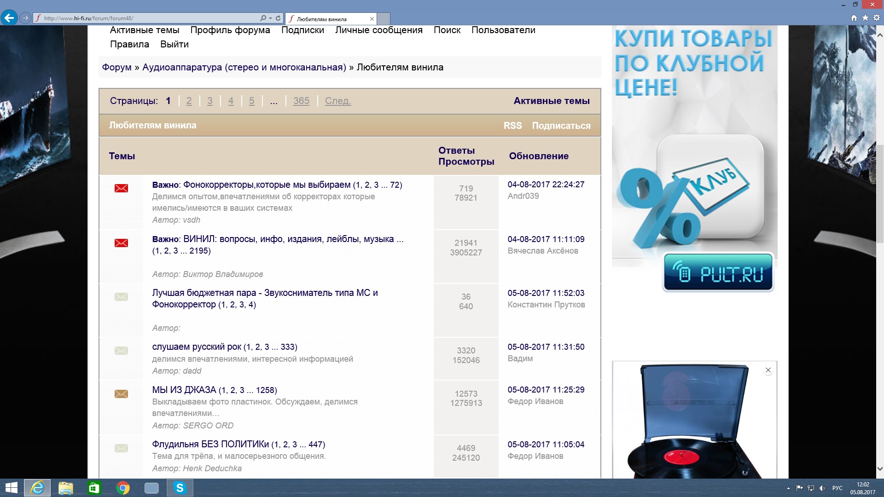Open browser settings gear icon

tap(877, 18)
